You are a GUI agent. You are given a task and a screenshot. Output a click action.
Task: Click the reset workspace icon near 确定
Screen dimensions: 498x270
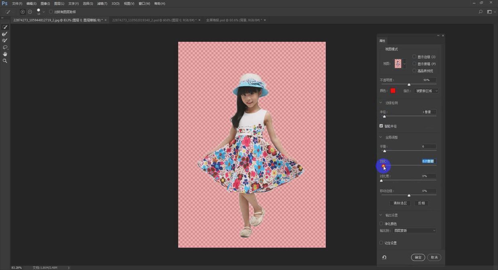(x=384, y=257)
